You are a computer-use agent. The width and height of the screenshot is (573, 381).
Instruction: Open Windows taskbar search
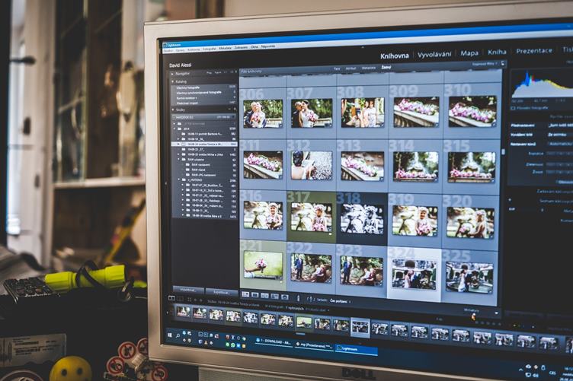pos(178,335)
